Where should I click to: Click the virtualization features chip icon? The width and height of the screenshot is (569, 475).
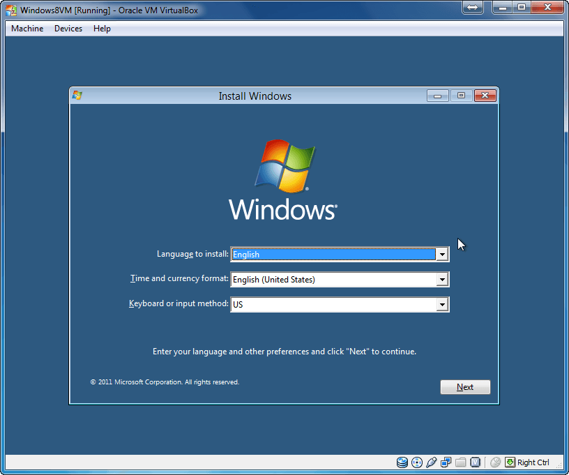pyautogui.click(x=476, y=462)
